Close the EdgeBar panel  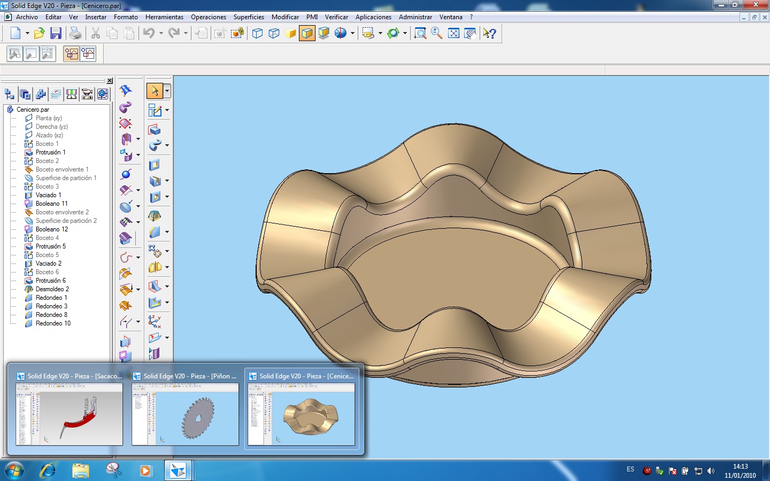(x=110, y=81)
